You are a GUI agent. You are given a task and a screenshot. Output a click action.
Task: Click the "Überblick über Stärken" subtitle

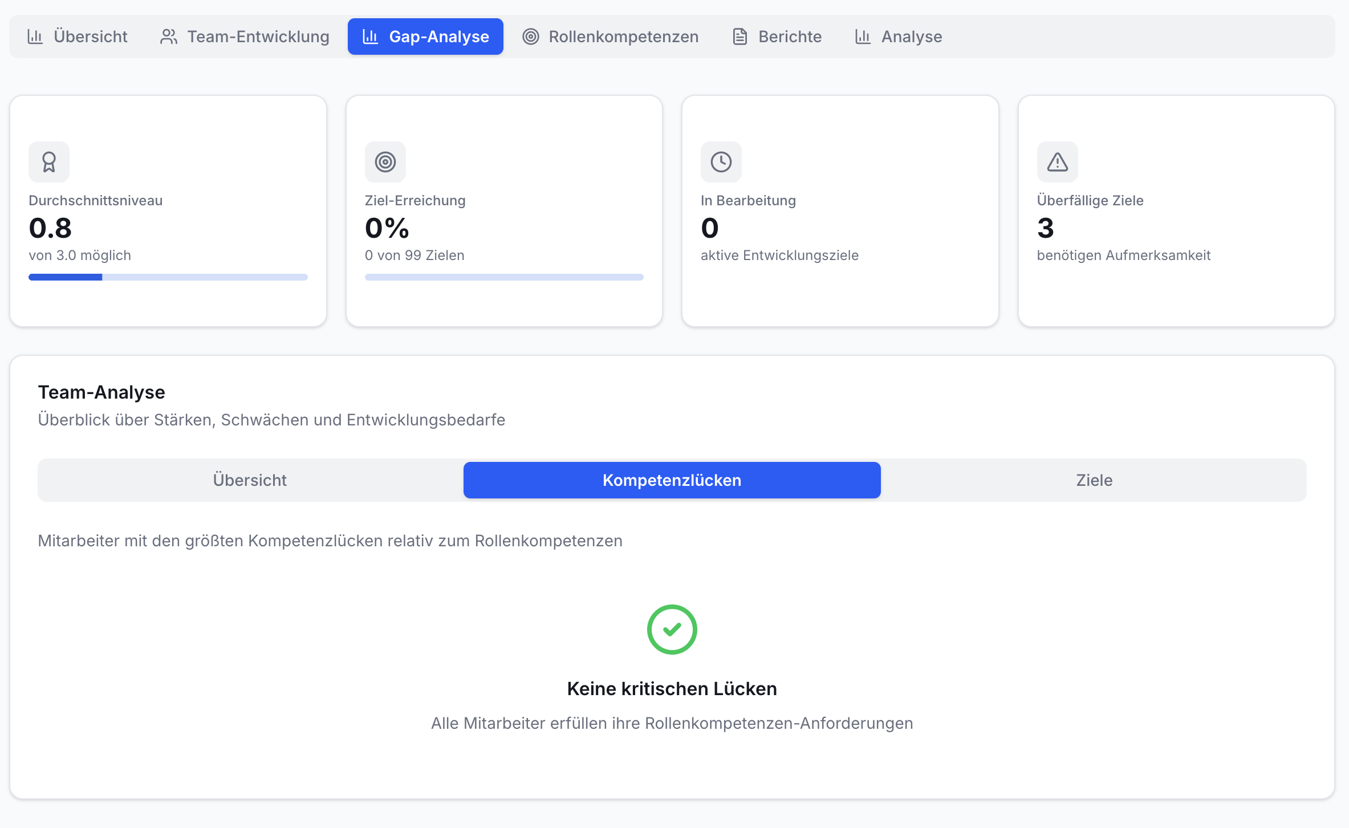[271, 420]
